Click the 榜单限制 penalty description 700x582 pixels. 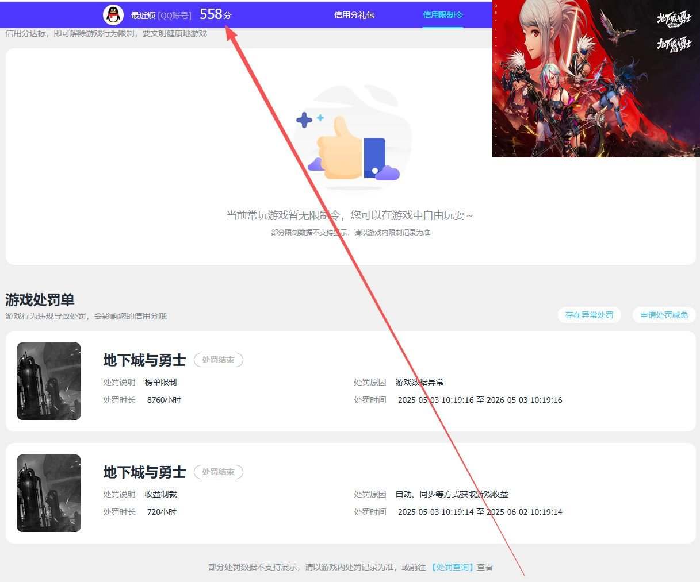tap(161, 382)
